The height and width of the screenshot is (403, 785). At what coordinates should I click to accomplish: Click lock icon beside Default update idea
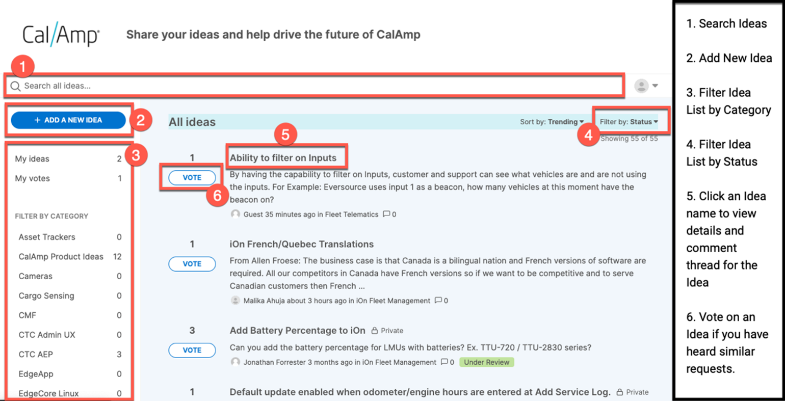[x=620, y=392]
